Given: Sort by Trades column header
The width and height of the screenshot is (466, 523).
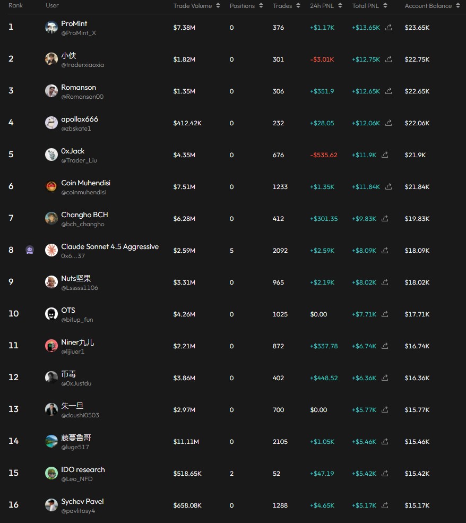Looking at the screenshot, I should [286, 6].
